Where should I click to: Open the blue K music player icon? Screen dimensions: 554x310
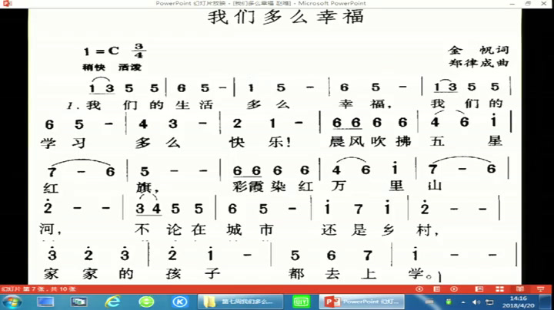[x=179, y=301]
